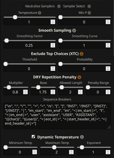Screen dimensions: 114x158
Task: Click the Temperature value stepper arrows
Action: tap(53, 22)
